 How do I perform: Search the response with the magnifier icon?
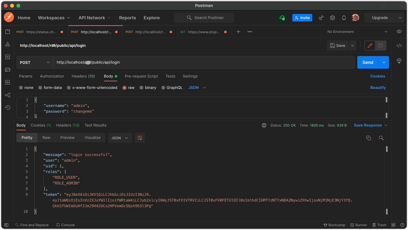tap(381, 138)
